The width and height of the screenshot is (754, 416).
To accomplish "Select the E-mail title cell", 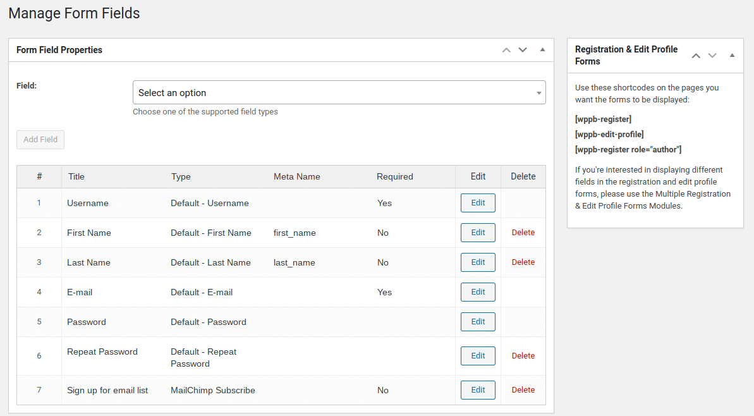I will click(80, 293).
